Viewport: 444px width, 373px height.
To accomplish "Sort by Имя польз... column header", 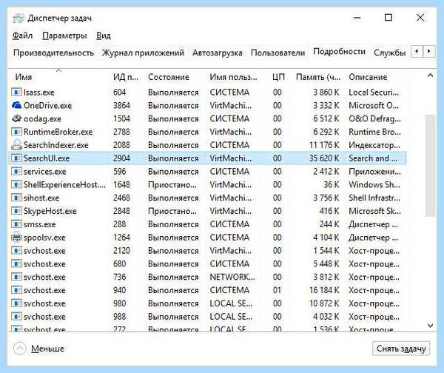I will (x=233, y=77).
